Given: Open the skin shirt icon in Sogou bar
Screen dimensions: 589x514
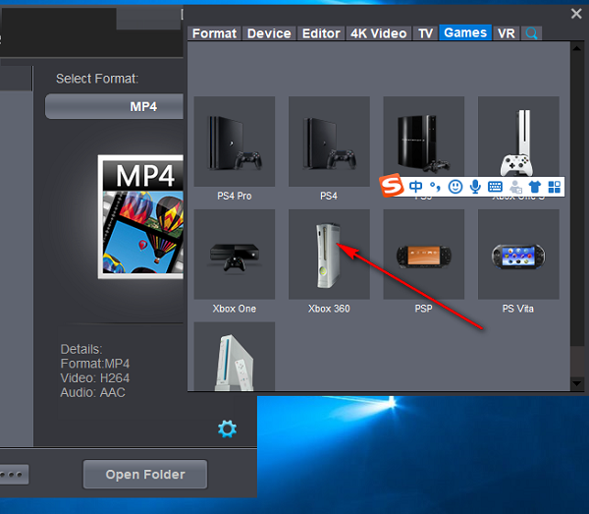Looking at the screenshot, I should [x=535, y=187].
